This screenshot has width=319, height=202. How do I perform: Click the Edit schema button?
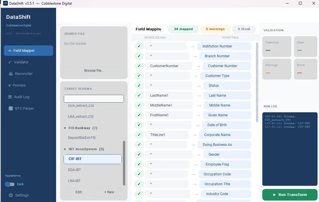[x=78, y=192]
